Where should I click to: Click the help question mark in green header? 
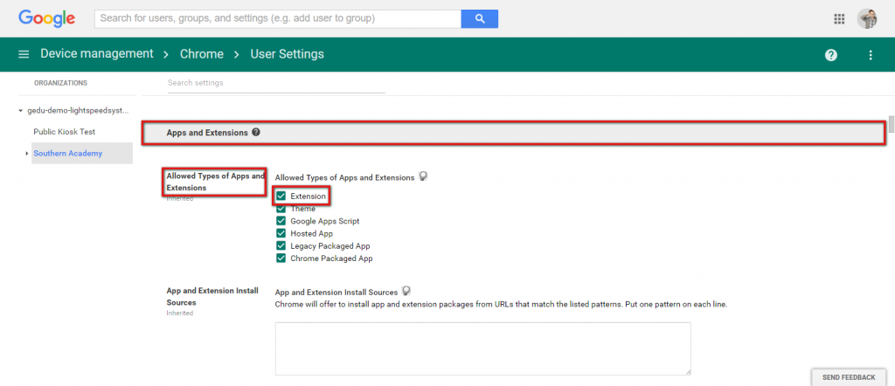(x=831, y=55)
